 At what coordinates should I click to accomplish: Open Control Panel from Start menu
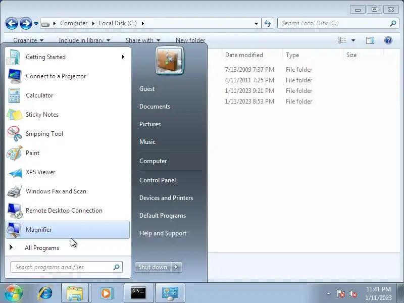[x=158, y=180]
